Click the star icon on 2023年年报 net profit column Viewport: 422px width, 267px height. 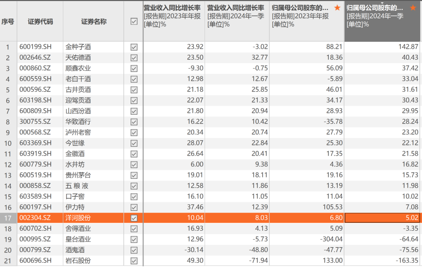(x=337, y=8)
